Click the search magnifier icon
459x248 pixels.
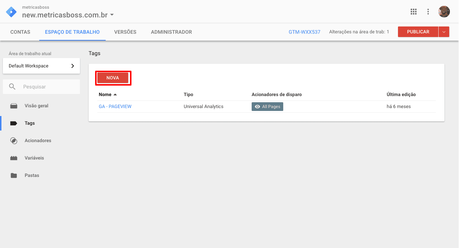pyautogui.click(x=13, y=87)
